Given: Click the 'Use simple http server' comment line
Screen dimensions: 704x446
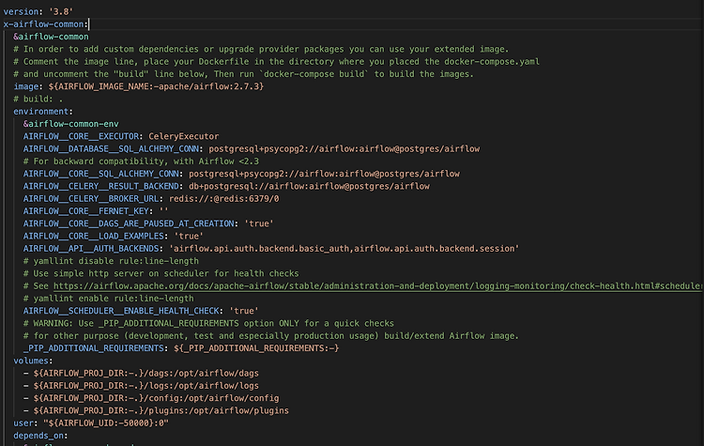Looking at the screenshot, I should (x=161, y=273).
